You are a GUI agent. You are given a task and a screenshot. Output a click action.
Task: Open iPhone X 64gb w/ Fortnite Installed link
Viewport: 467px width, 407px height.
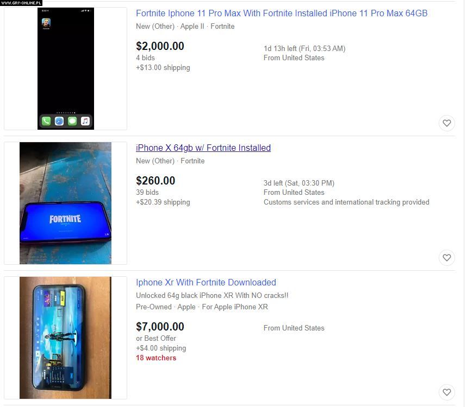click(203, 148)
